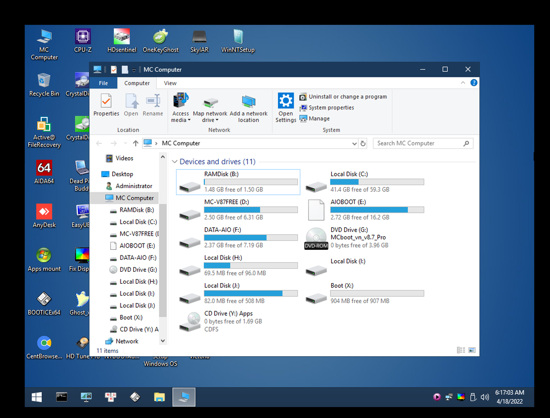Select the RAMDisk (B:) drive tile
The width and height of the screenshot is (550, 418).
point(238,182)
